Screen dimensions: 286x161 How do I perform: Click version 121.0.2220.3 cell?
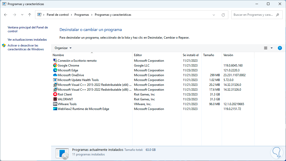pos(231,70)
